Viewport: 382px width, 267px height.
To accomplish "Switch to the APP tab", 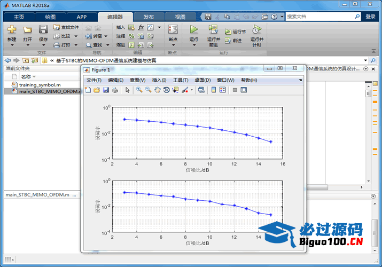I will (82, 17).
